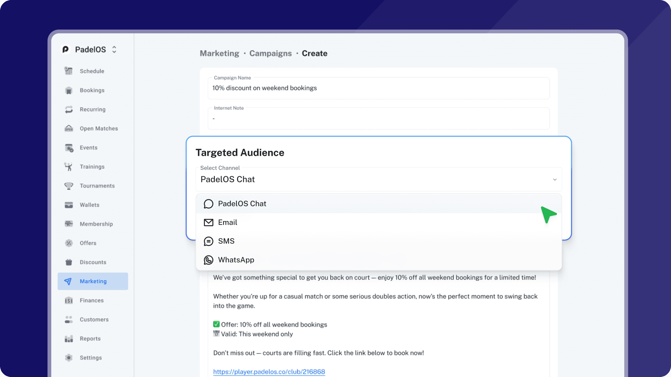This screenshot has width=671, height=377.
Task: Choose Email from channel options
Action: pos(227,222)
